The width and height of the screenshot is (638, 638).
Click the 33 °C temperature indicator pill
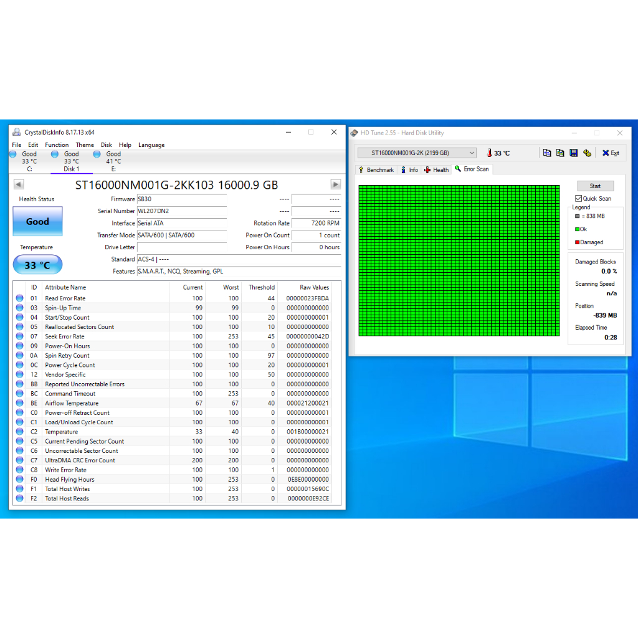coord(37,265)
